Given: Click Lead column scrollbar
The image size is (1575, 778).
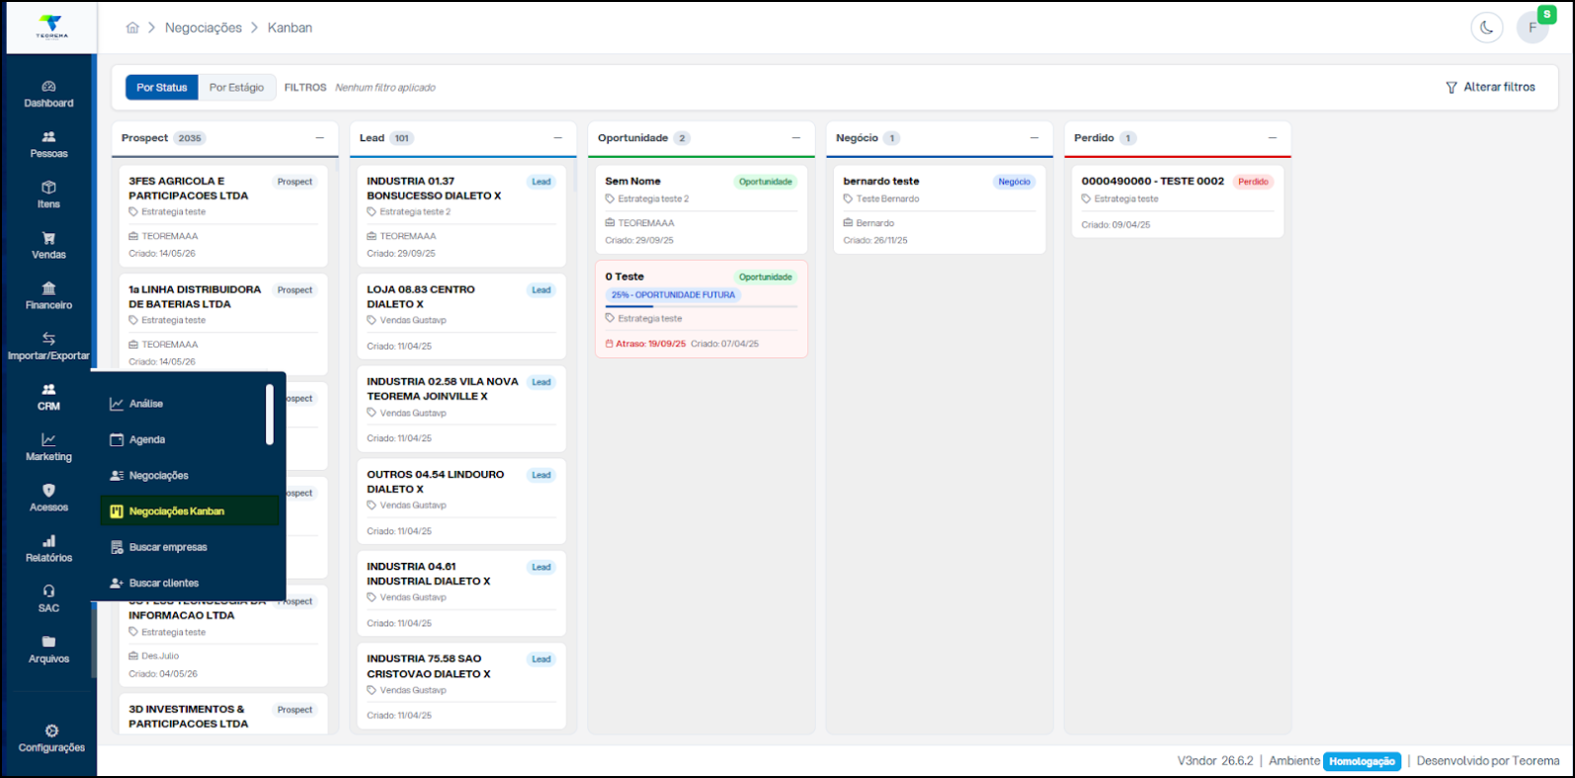Looking at the screenshot, I should coord(573,178).
